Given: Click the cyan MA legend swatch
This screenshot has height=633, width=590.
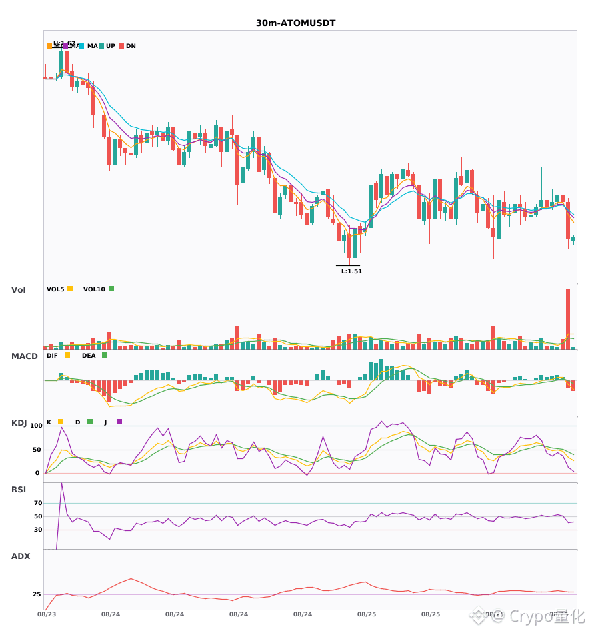Looking at the screenshot, I should coord(81,46).
